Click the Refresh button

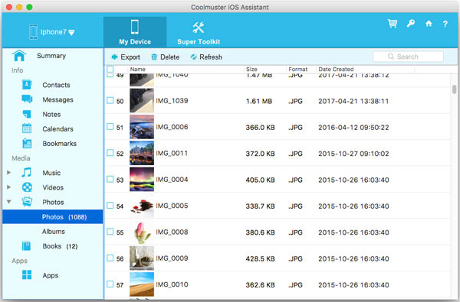coord(206,57)
